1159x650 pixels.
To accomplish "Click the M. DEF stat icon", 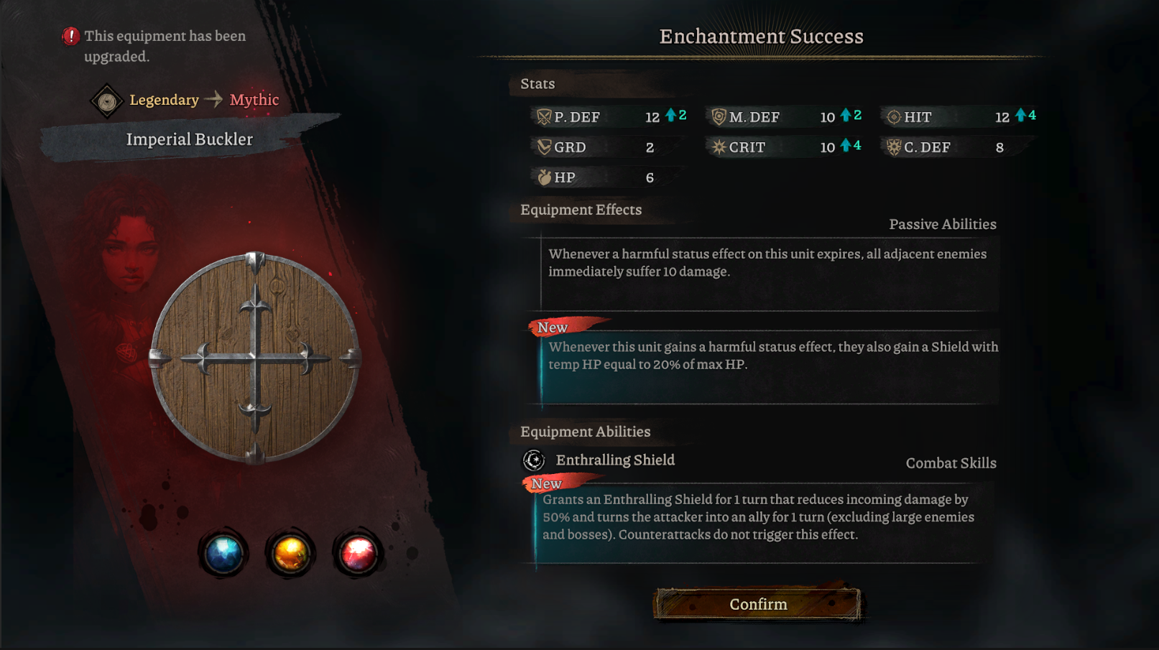I will (719, 116).
